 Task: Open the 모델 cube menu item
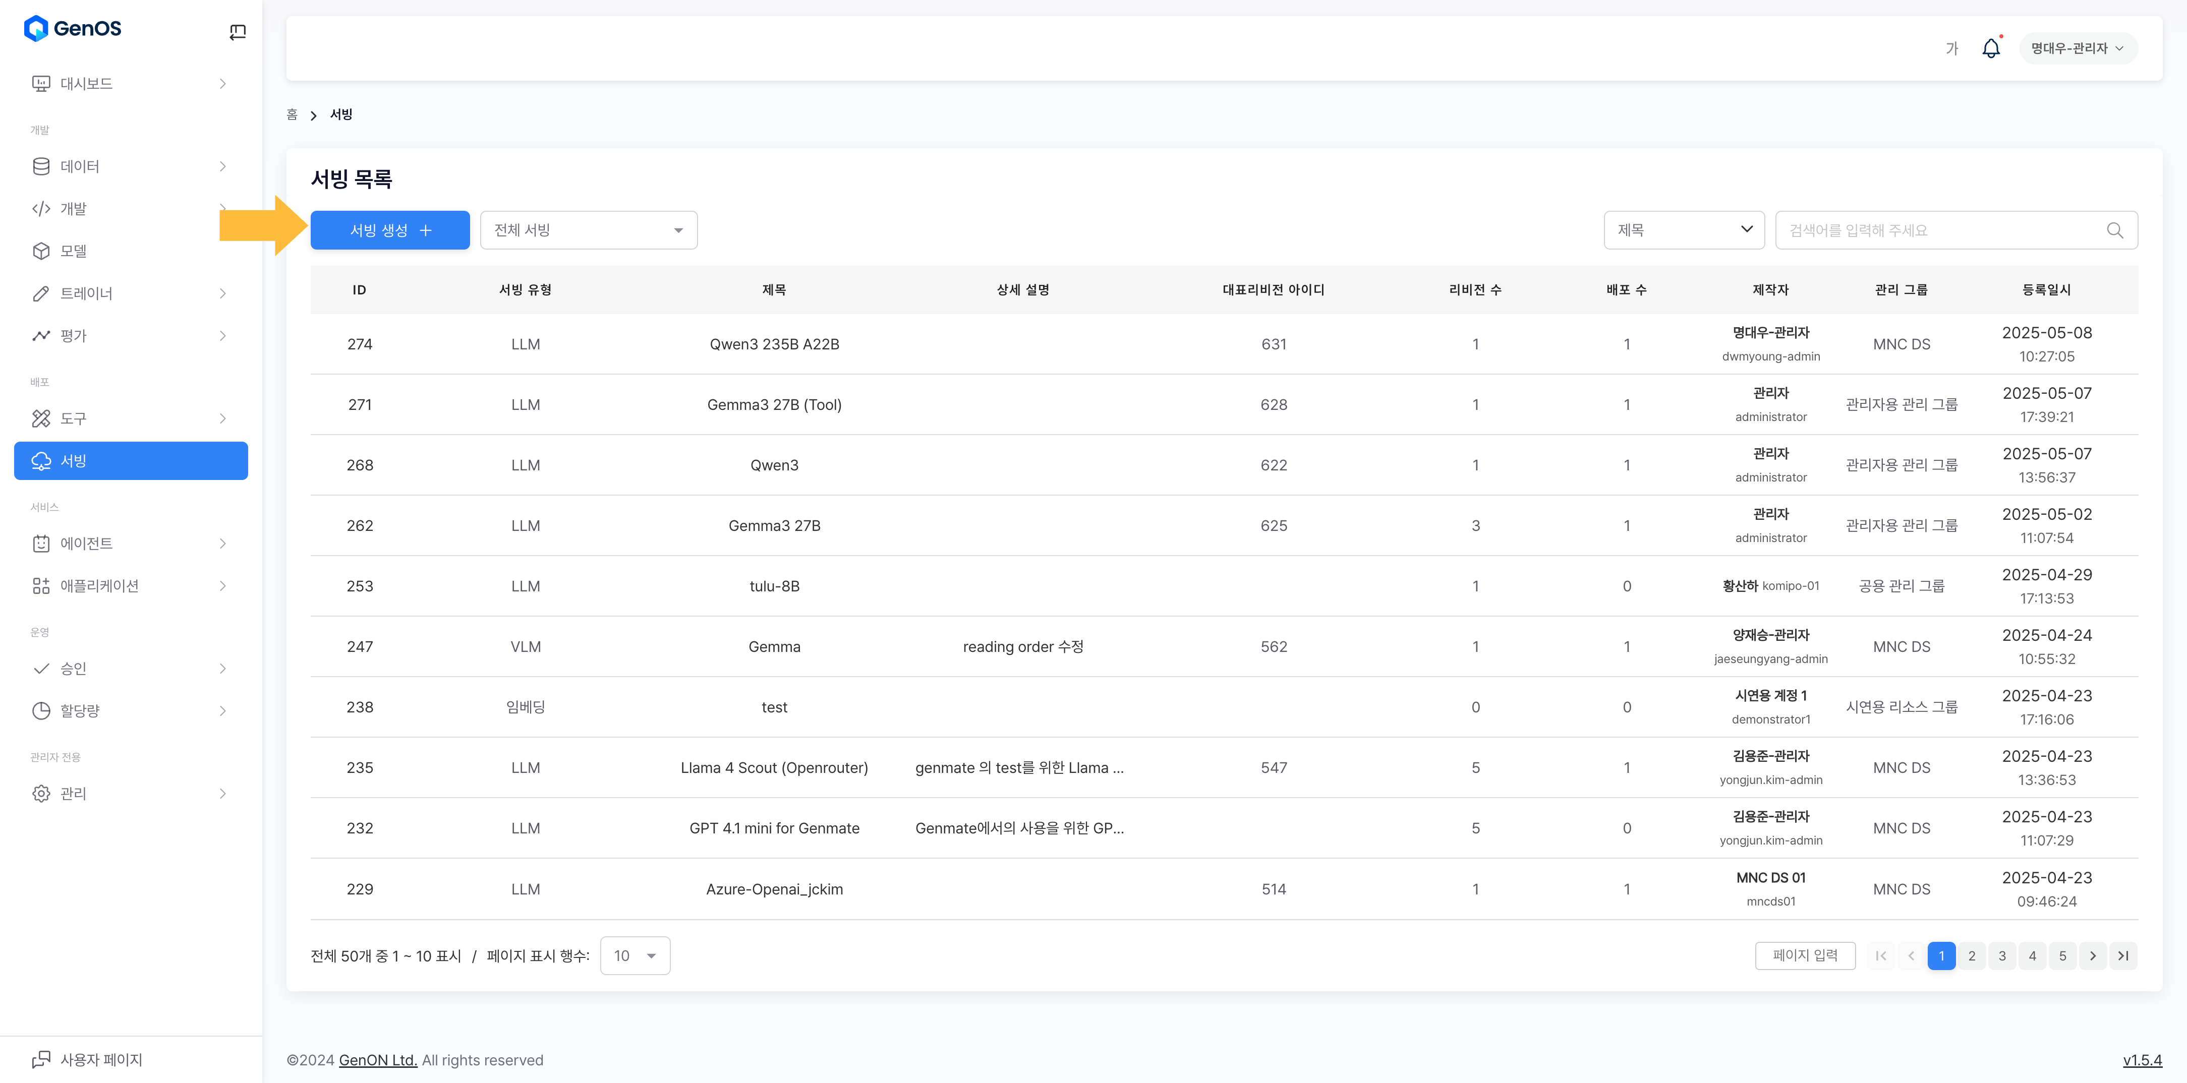(74, 251)
